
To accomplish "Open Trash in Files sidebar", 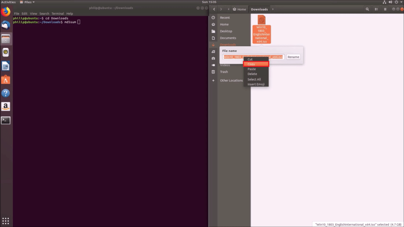I will 224,72.
